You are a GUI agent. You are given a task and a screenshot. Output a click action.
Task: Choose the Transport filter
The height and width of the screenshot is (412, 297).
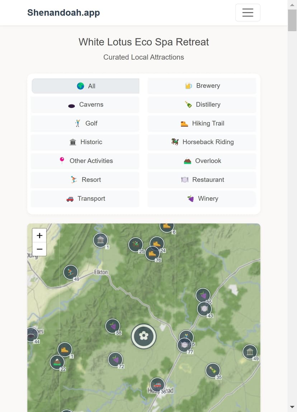coord(85,199)
